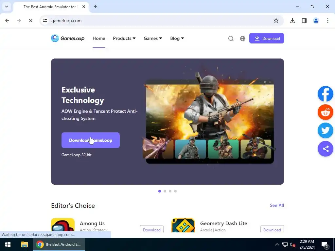This screenshot has height=251, width=335.
Task: Show hidden system tray icons
Action: [x=277, y=244]
